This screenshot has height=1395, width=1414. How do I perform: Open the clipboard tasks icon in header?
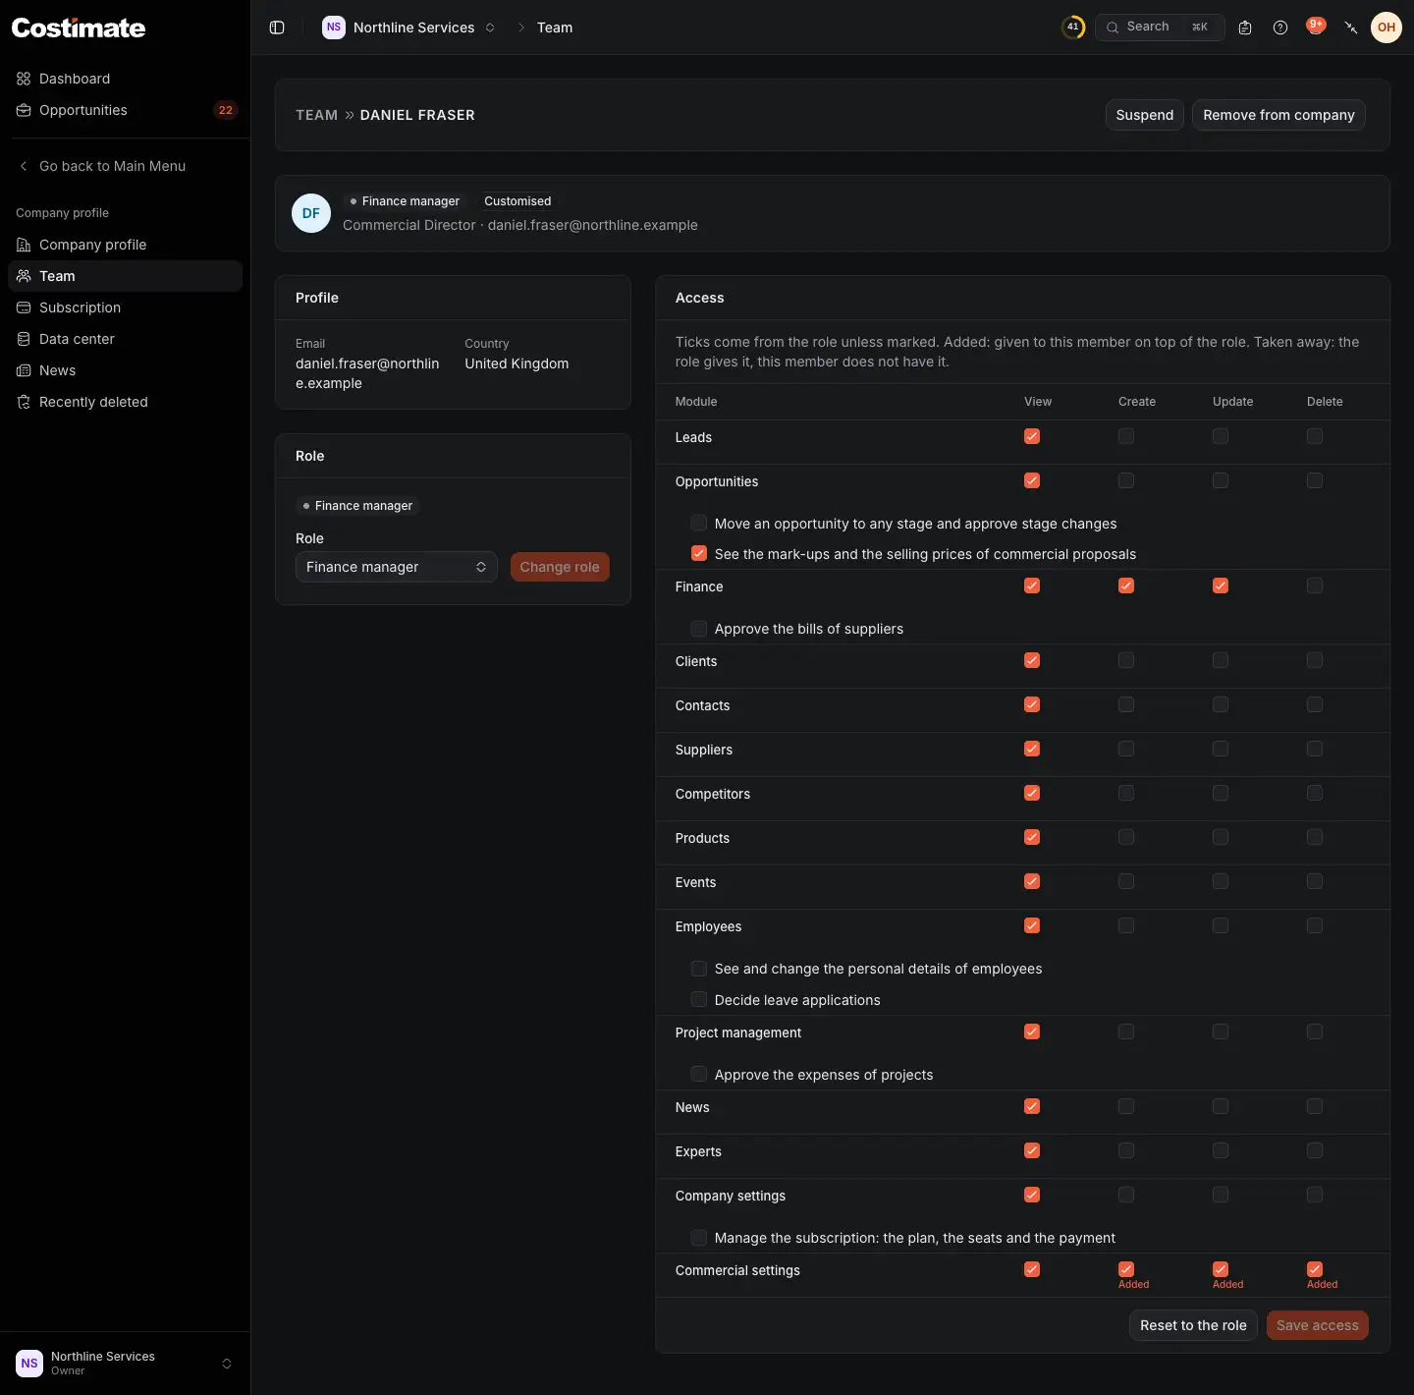[1245, 28]
